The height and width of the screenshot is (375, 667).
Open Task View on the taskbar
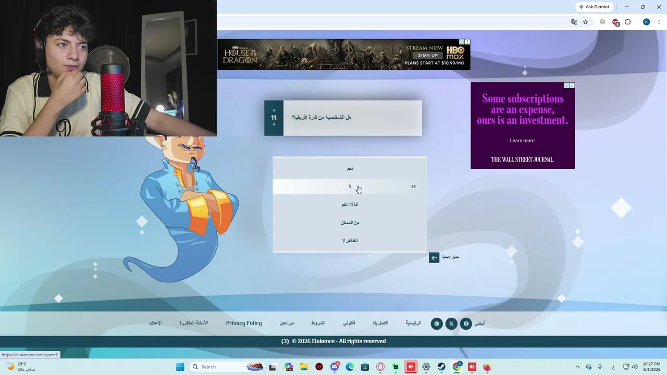point(273,367)
